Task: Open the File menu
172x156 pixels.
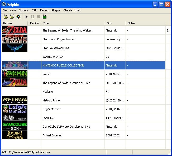Action: pyautogui.click(x=4, y=10)
